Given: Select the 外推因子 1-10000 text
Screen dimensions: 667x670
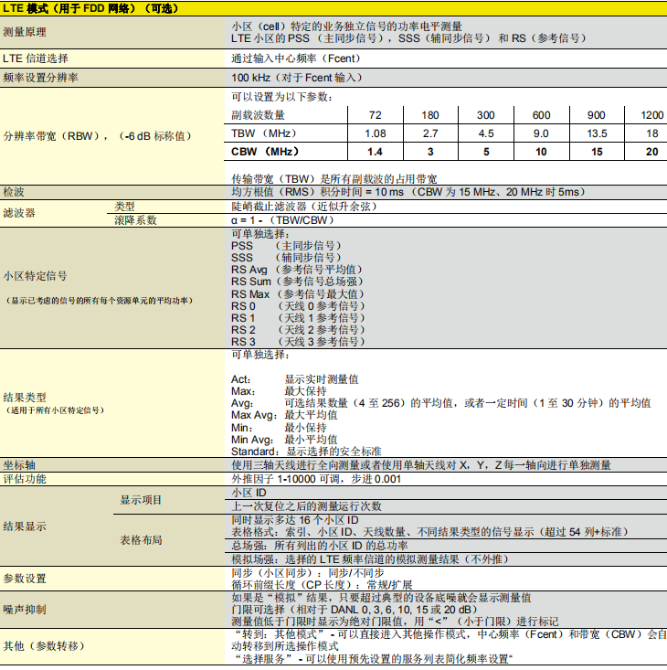Looking at the screenshot, I should coord(274,479).
